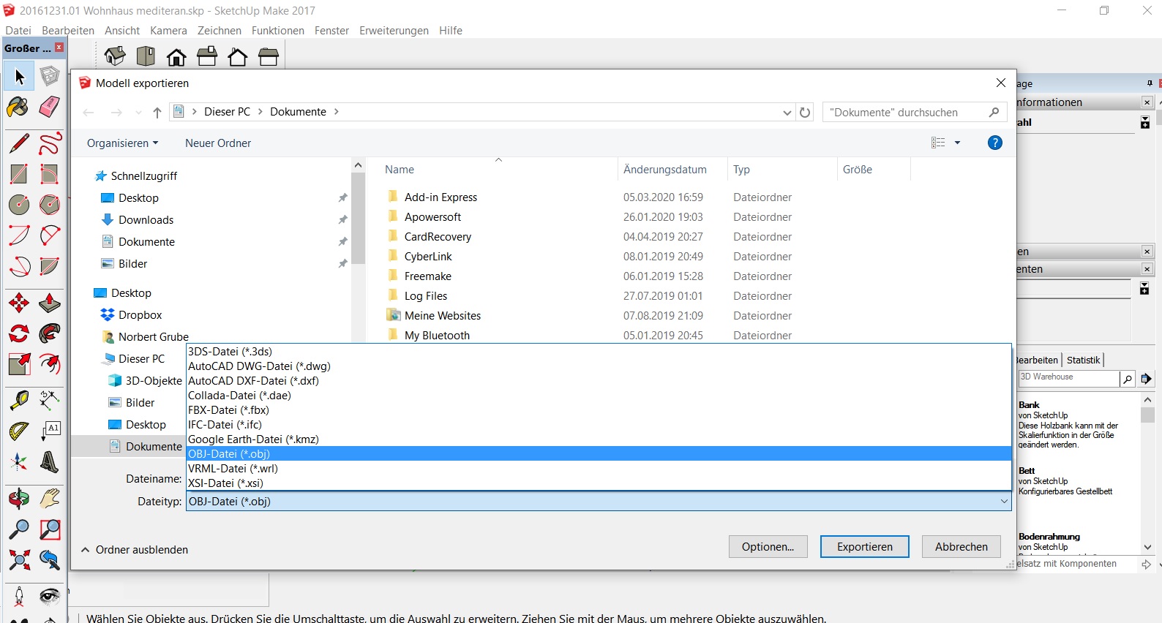The image size is (1162, 623).
Task: Select the Rotate tool
Action: (x=19, y=333)
